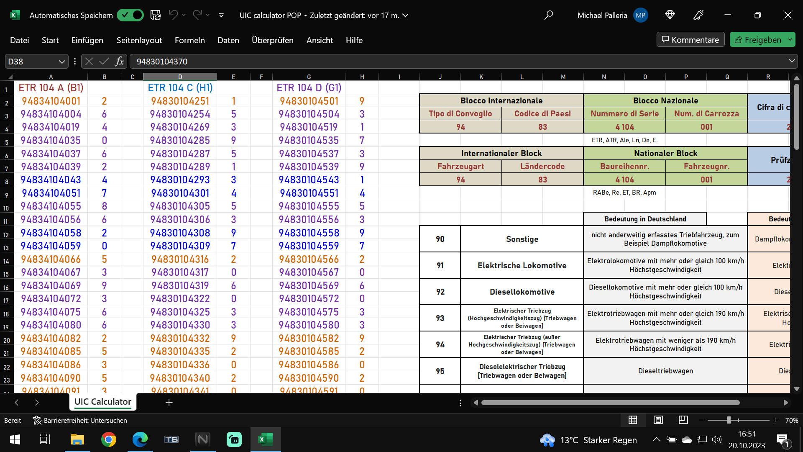
Task: Switch to Page Break Preview icon
Action: (x=683, y=420)
